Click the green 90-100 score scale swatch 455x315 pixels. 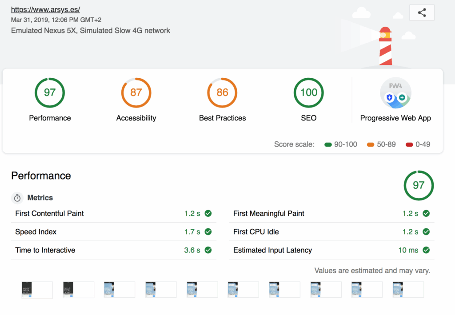coord(328,144)
